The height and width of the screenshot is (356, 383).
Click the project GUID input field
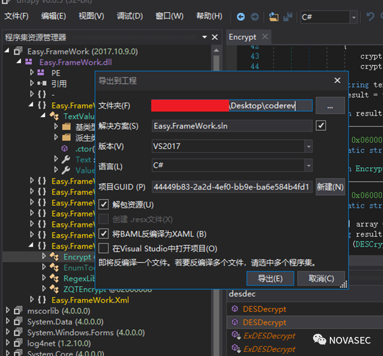(x=232, y=187)
